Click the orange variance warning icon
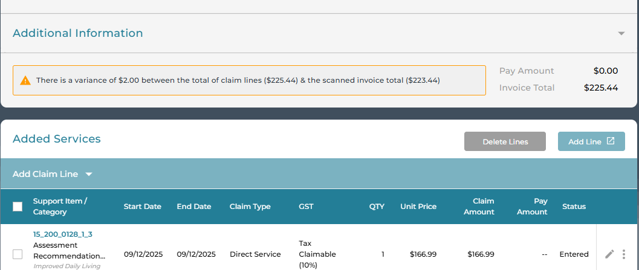The image size is (639, 270). [x=25, y=80]
